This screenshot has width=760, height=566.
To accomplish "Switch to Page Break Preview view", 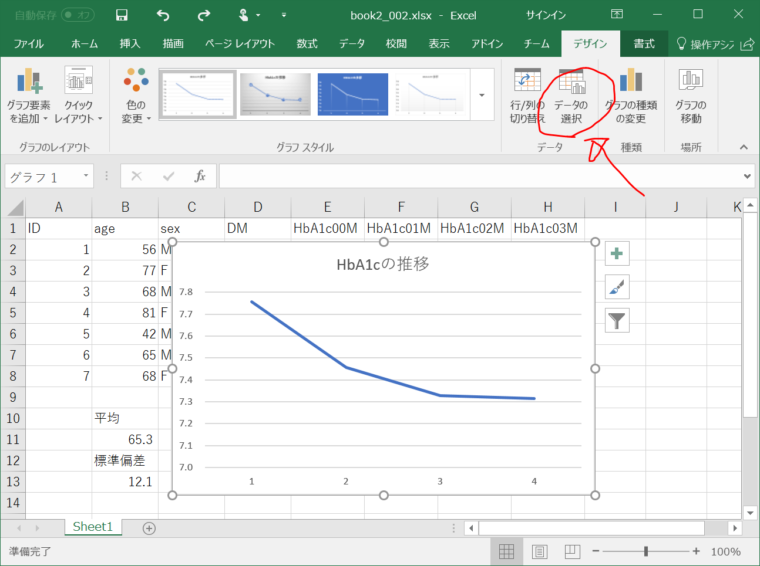I will (572, 551).
